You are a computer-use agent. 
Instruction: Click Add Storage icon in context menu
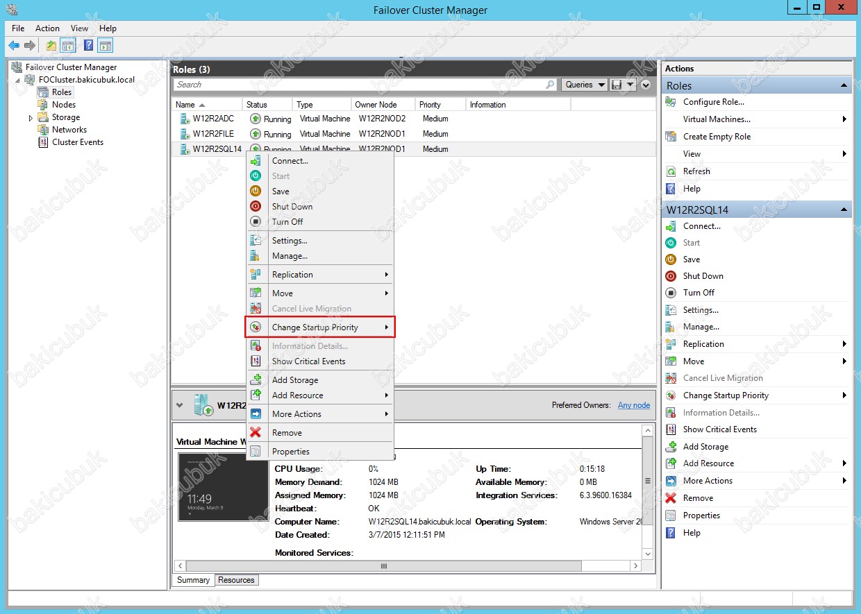click(256, 380)
